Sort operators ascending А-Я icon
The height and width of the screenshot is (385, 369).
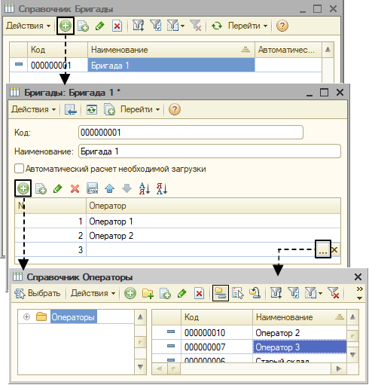click(x=145, y=188)
